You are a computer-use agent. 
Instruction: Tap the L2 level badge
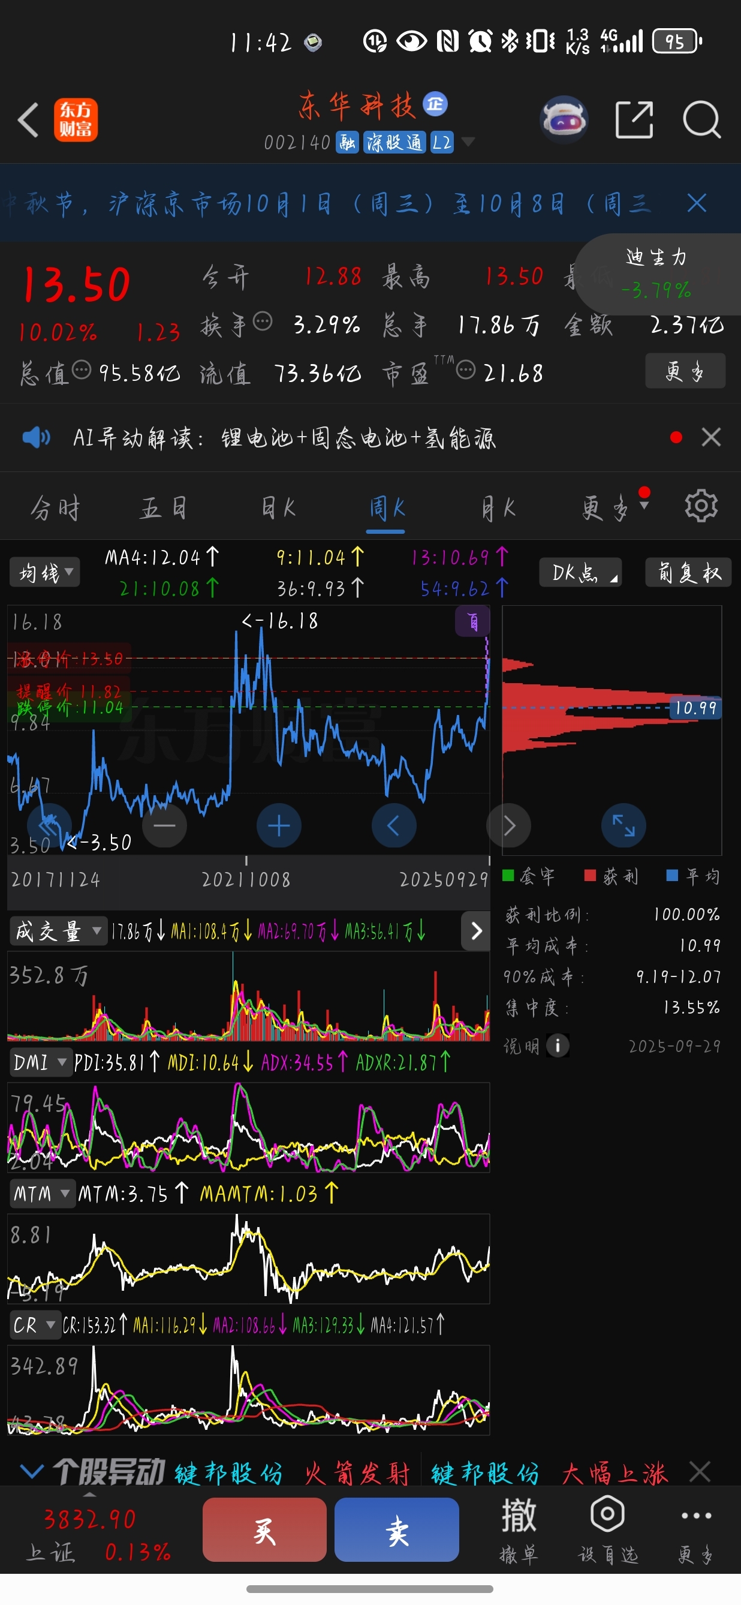point(441,142)
